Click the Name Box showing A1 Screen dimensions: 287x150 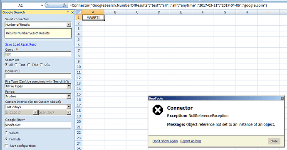[20, 5]
